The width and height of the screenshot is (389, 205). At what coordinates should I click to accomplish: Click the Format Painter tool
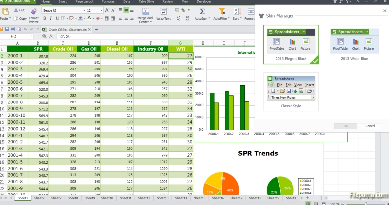pyautogui.click(x=33, y=14)
